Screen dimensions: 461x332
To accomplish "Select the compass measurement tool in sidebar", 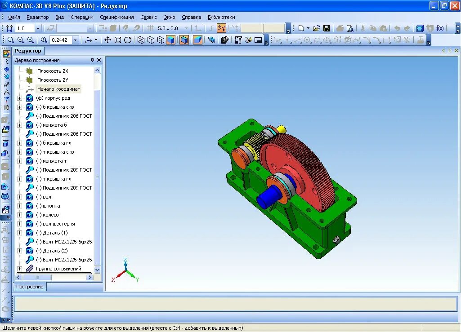I will click(6, 92).
